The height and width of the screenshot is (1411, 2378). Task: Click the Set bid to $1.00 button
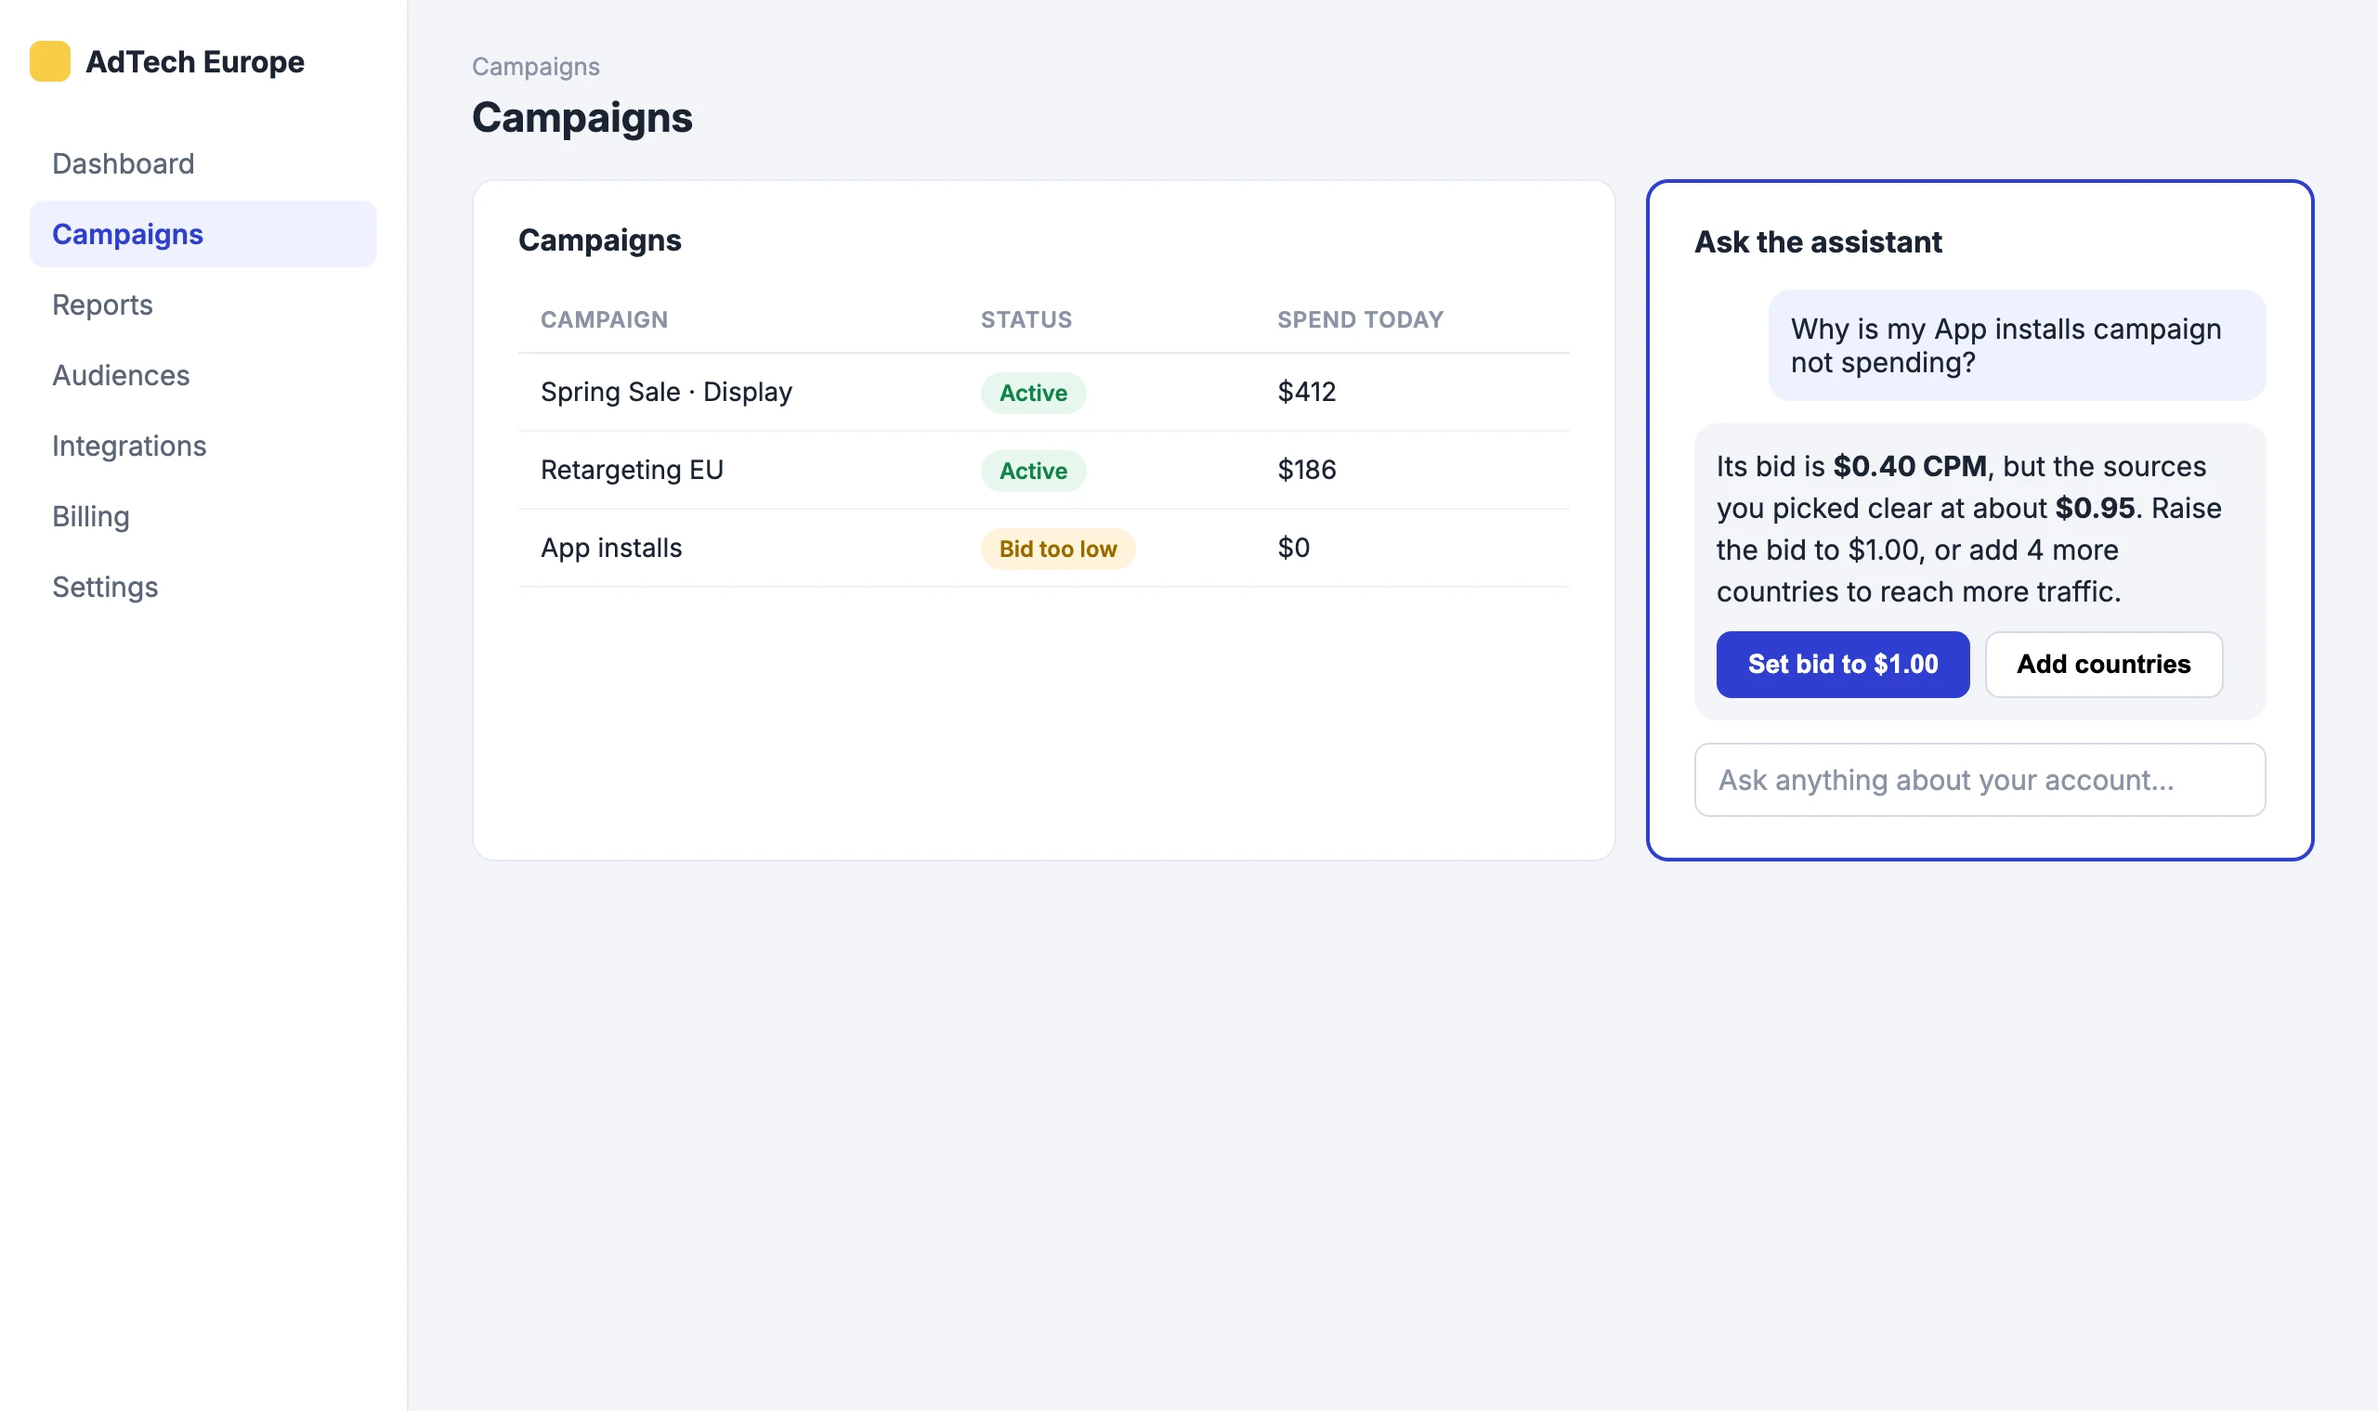1842,665
